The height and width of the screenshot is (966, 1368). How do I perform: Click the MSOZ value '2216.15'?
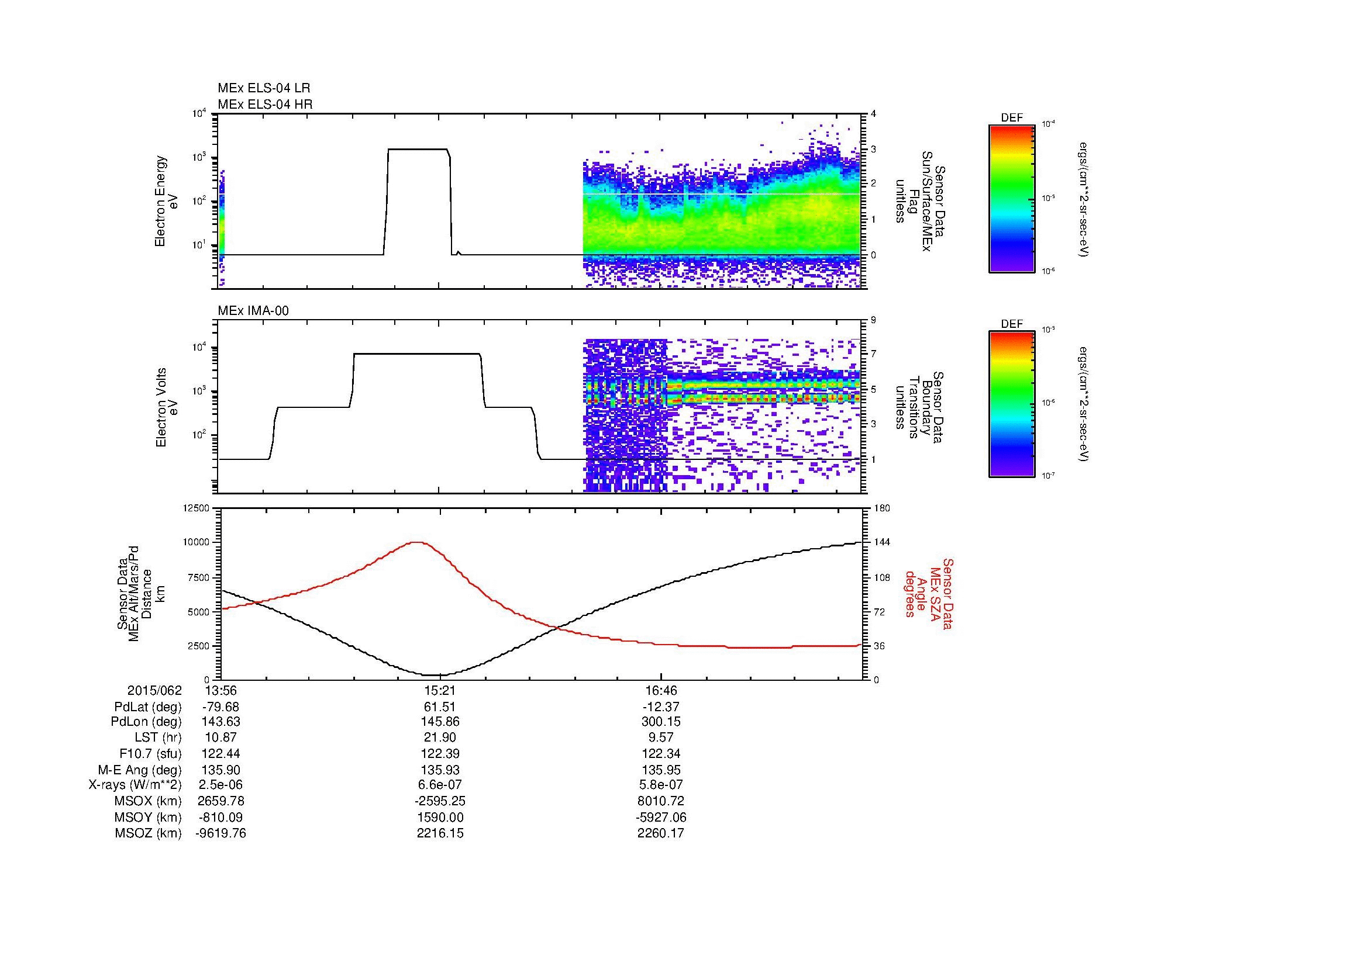440,833
